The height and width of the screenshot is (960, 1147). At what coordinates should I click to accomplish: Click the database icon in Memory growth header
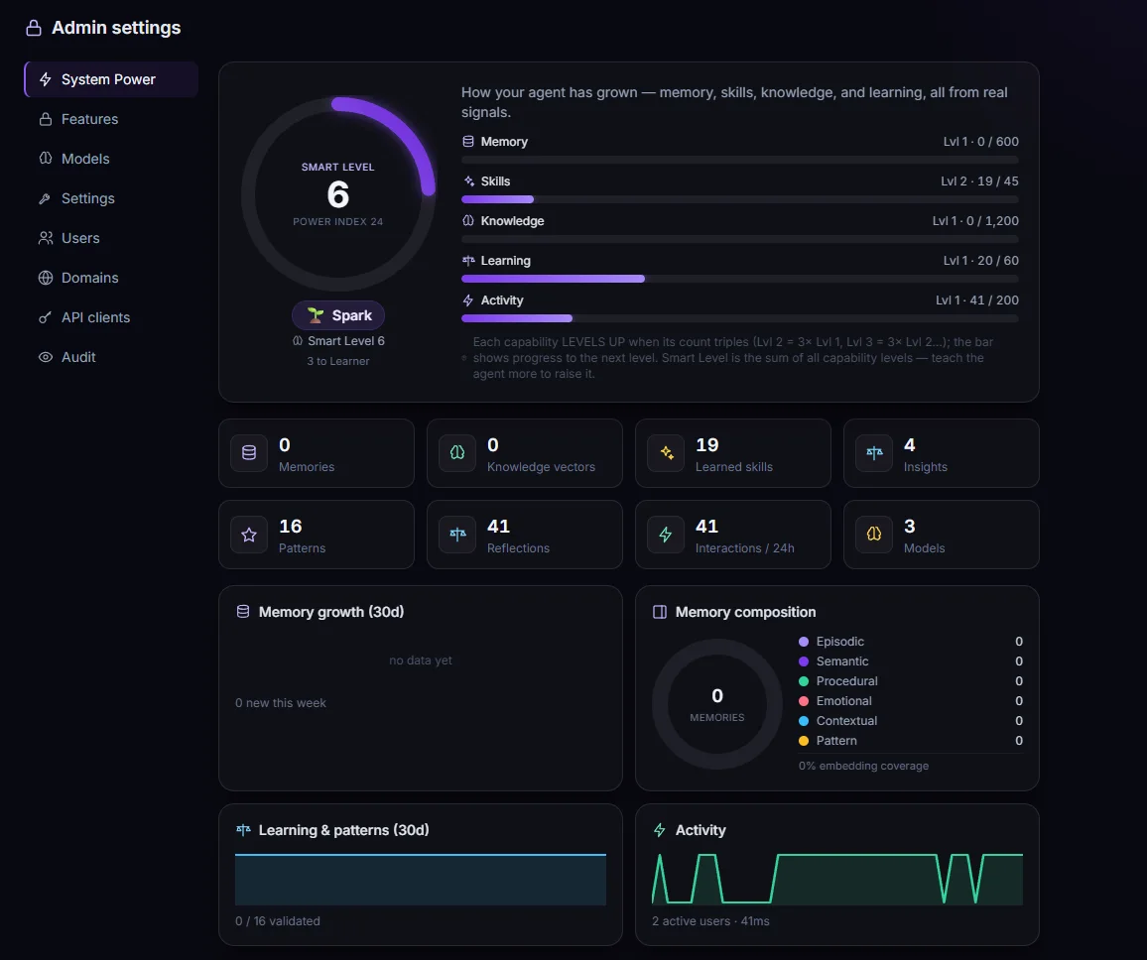pyautogui.click(x=243, y=611)
